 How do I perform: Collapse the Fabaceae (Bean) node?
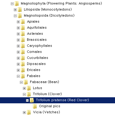click(x=21, y=82)
